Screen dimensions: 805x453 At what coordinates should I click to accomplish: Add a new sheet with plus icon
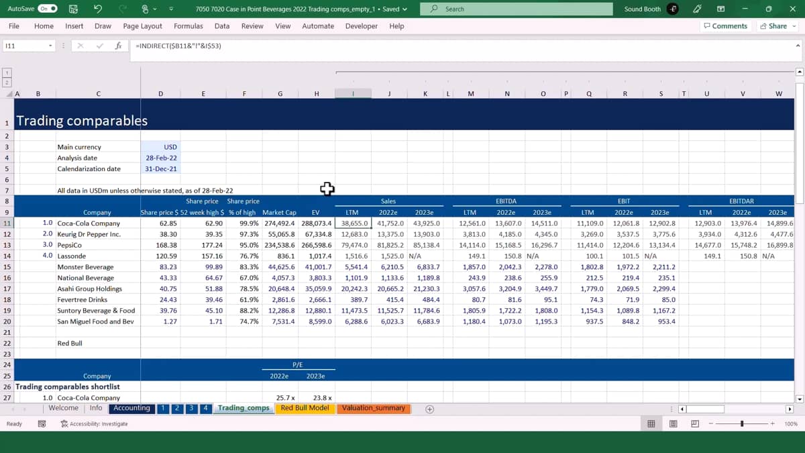430,409
